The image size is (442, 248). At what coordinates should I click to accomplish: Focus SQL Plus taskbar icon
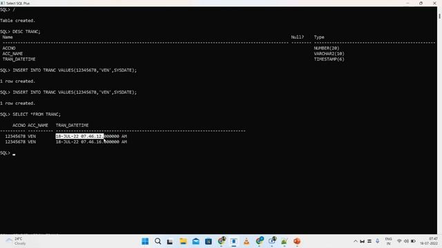pyautogui.click(x=233, y=241)
